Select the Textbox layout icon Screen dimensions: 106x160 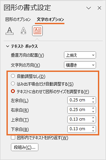(37, 31)
